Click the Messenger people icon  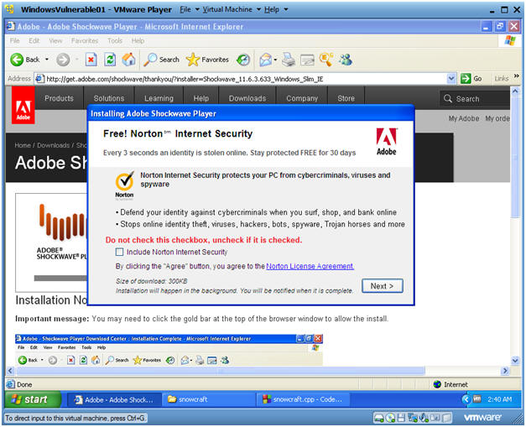point(346,60)
